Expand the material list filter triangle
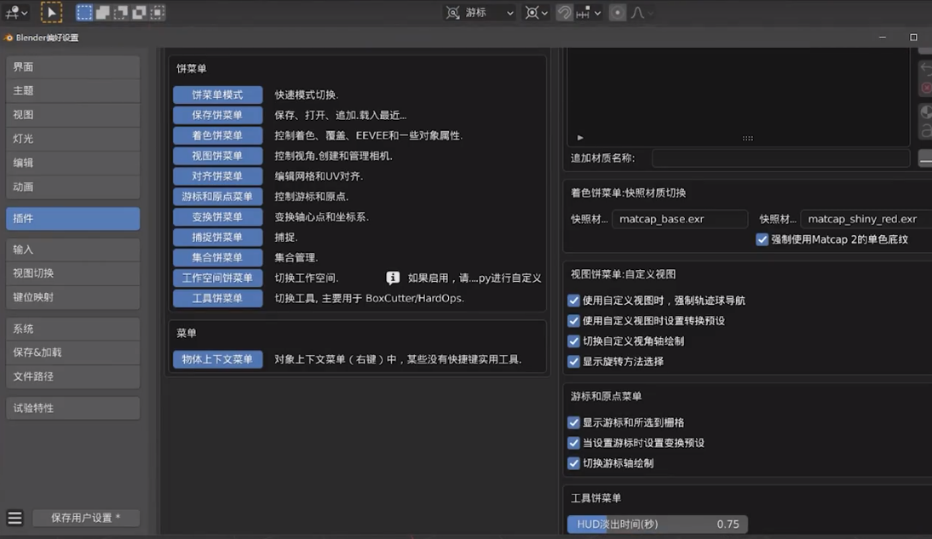932x539 pixels. tap(580, 138)
